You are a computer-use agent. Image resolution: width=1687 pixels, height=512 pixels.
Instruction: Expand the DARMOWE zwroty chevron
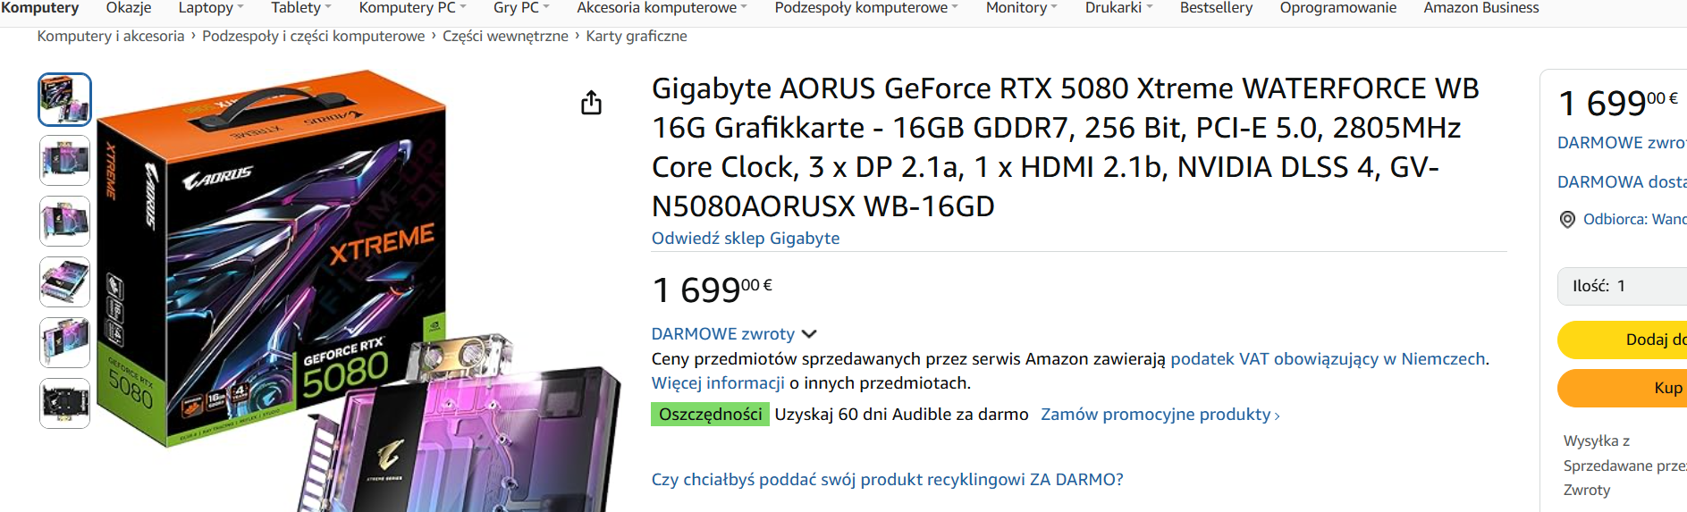(x=809, y=334)
